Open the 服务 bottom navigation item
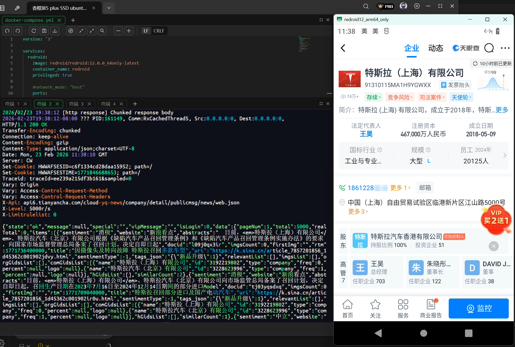The width and height of the screenshot is (515, 347). pyautogui.click(x=403, y=309)
